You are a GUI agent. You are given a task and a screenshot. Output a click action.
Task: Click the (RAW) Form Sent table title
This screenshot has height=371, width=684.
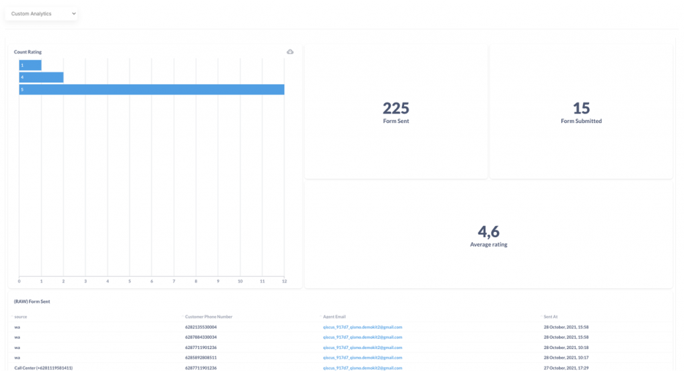[x=32, y=301]
